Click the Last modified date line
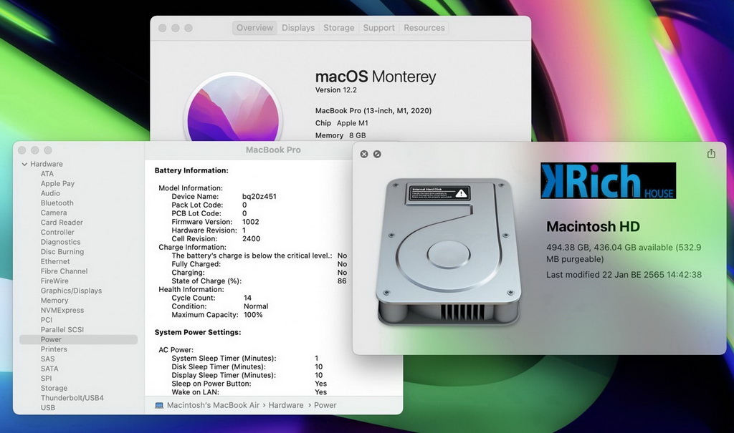Viewport: 734px width, 433px height. [x=624, y=275]
